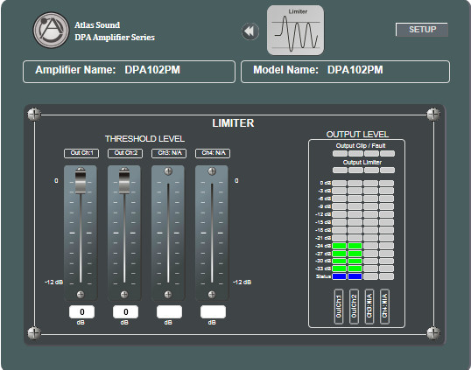Click the Amplifier Name field

click(130, 72)
